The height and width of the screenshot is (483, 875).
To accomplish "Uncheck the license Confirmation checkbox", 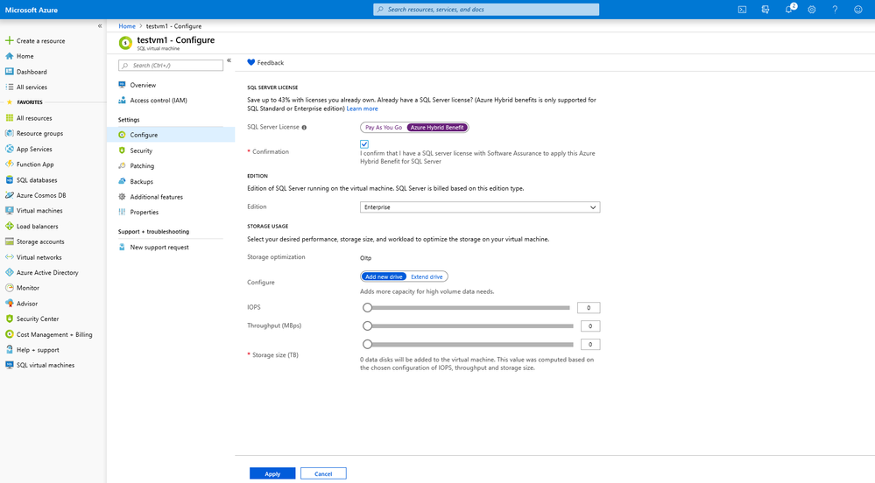I will tap(363, 143).
